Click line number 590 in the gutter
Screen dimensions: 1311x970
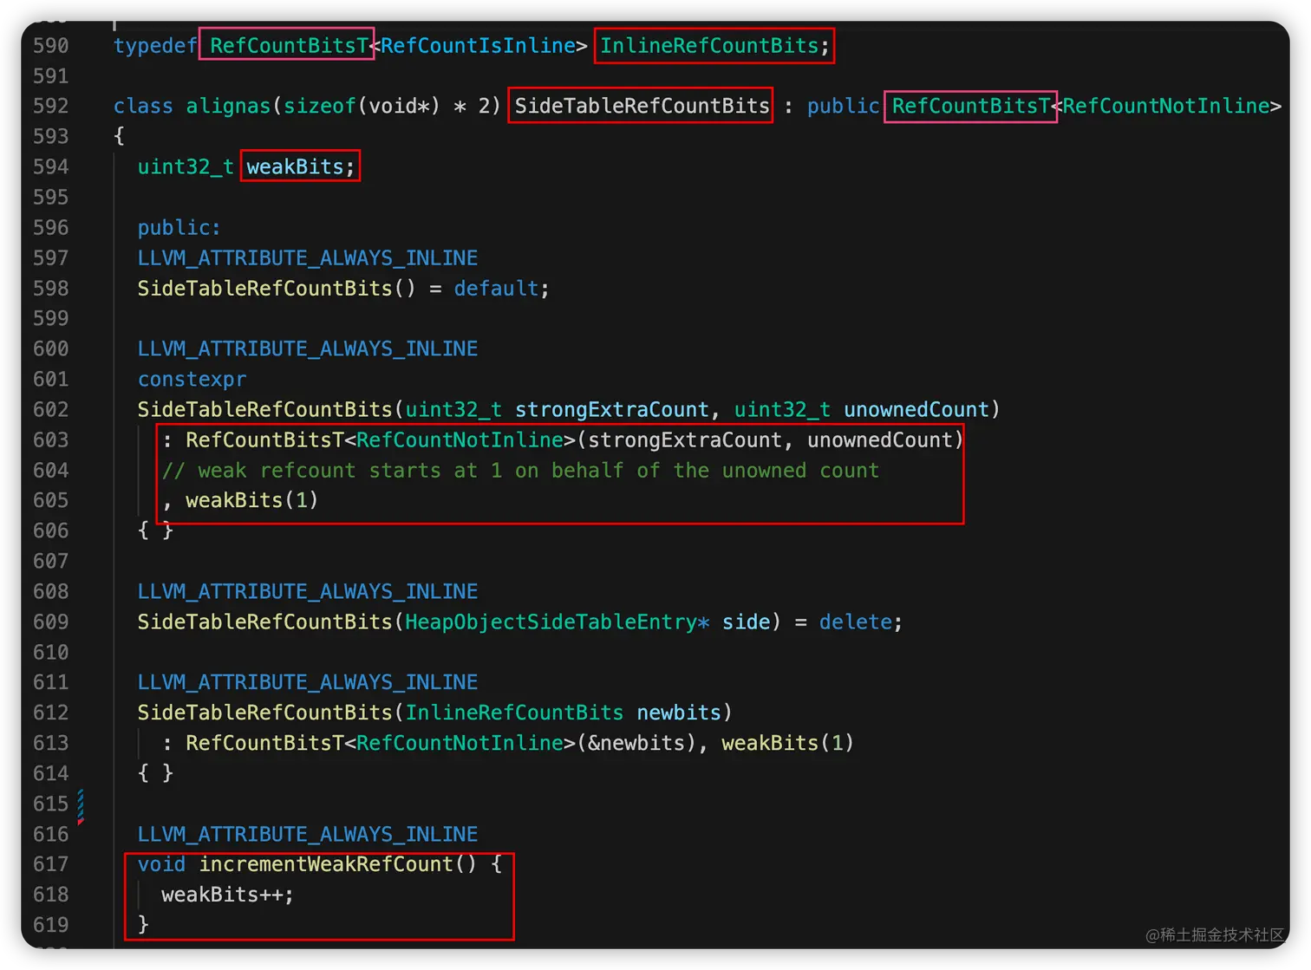pyautogui.click(x=50, y=45)
